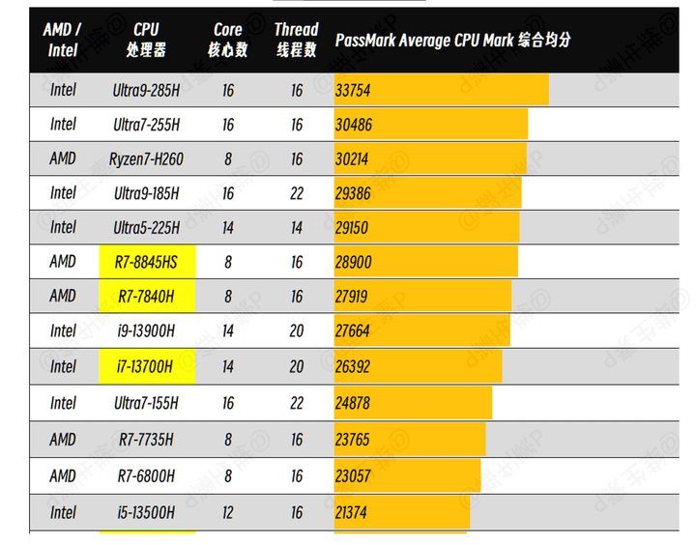Image resolution: width=696 pixels, height=545 pixels.
Task: Click the 21374 score bar
Action: coord(401,513)
